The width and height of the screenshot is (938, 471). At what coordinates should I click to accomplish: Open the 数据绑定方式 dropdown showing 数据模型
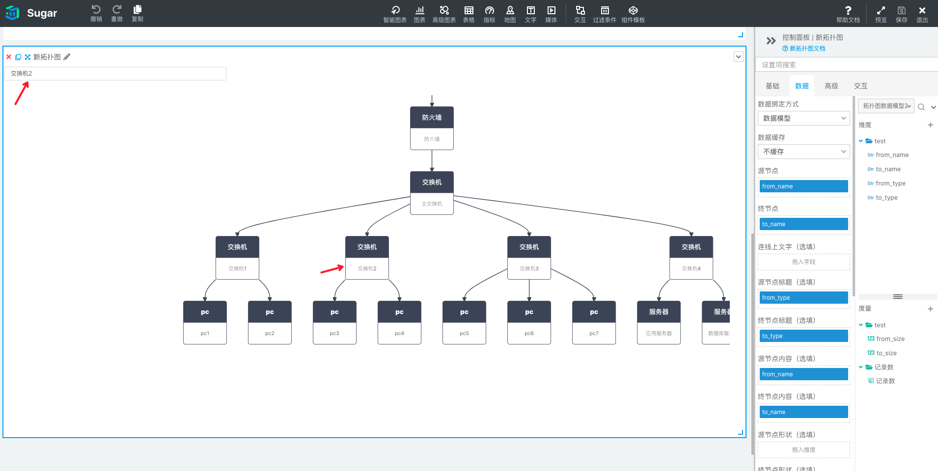pos(803,118)
